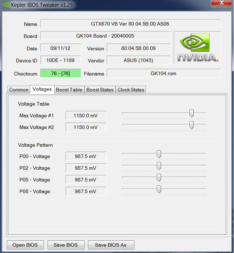
Task: Click the Voltage Table group label
Action: [34, 104]
